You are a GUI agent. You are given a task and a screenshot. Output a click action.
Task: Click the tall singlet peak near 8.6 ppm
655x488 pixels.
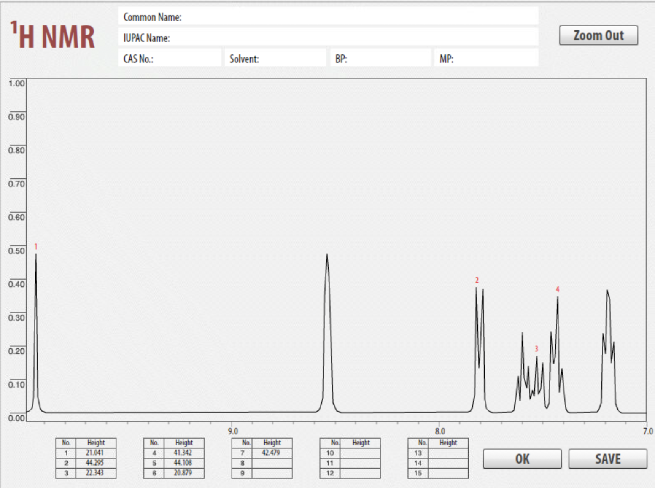(327, 255)
